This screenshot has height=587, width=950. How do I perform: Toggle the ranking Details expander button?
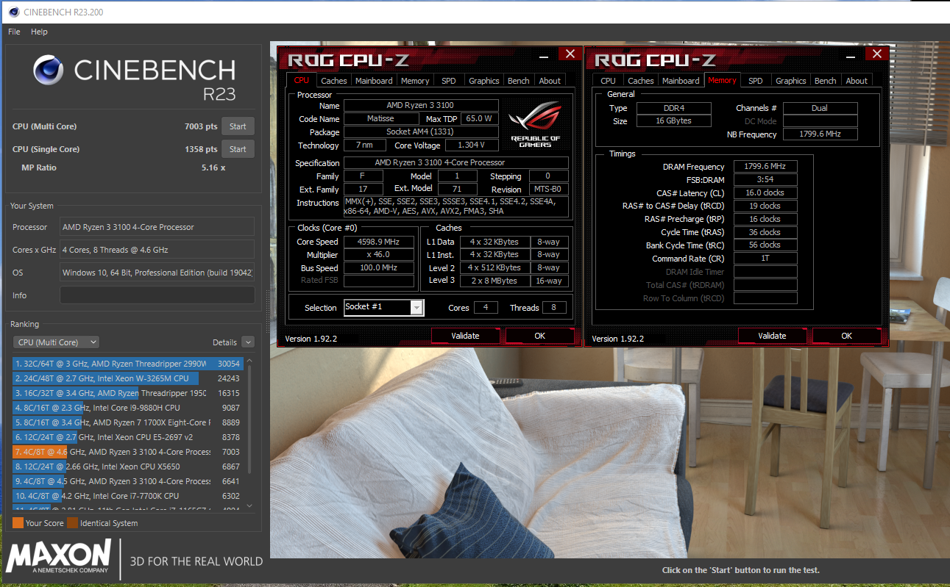click(x=247, y=342)
